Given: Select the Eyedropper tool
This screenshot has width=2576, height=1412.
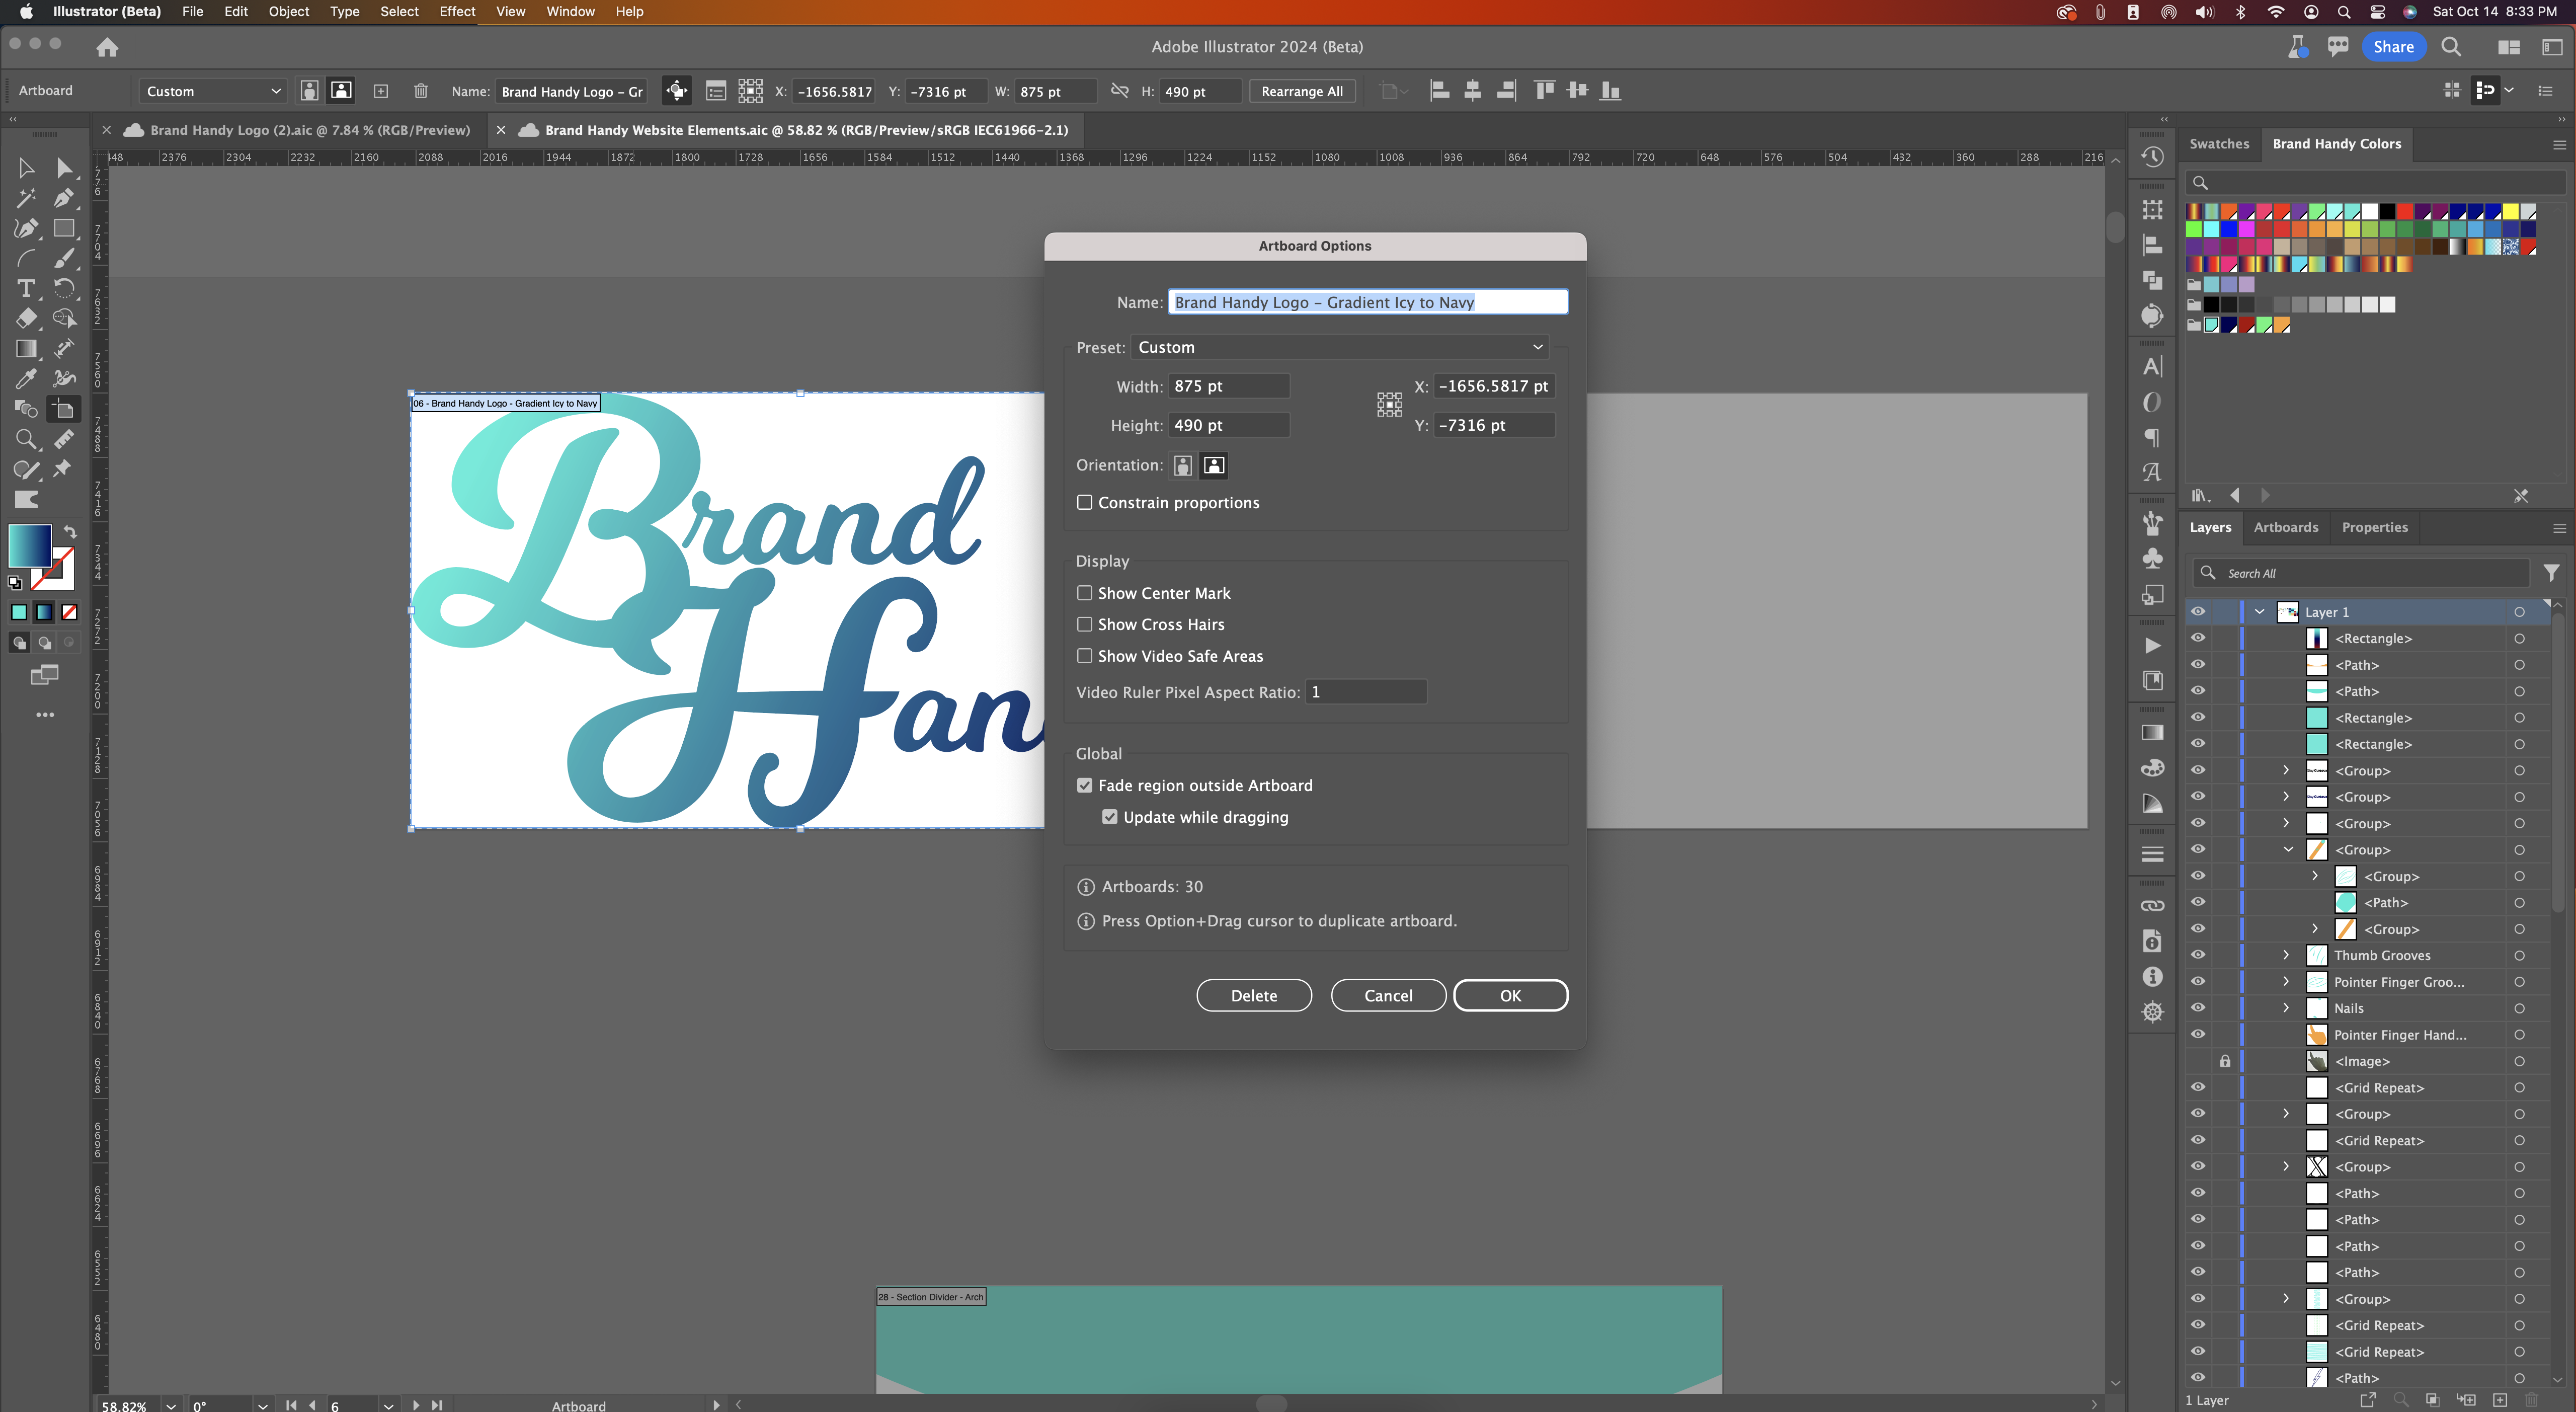Looking at the screenshot, I should 25,379.
